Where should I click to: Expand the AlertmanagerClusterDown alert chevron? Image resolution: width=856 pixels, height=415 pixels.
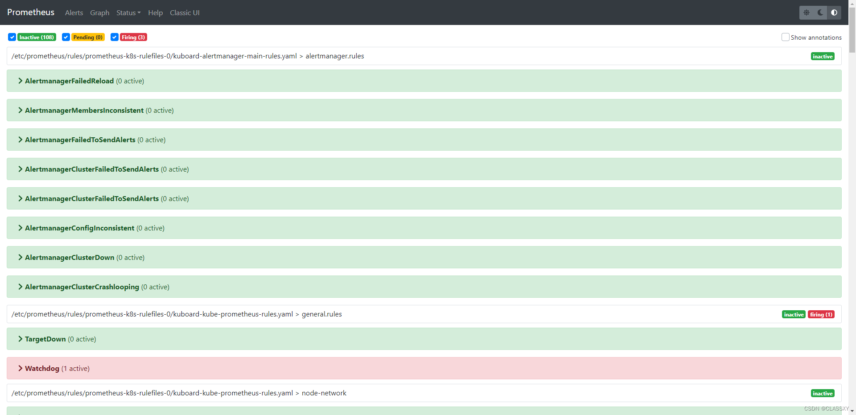point(20,257)
